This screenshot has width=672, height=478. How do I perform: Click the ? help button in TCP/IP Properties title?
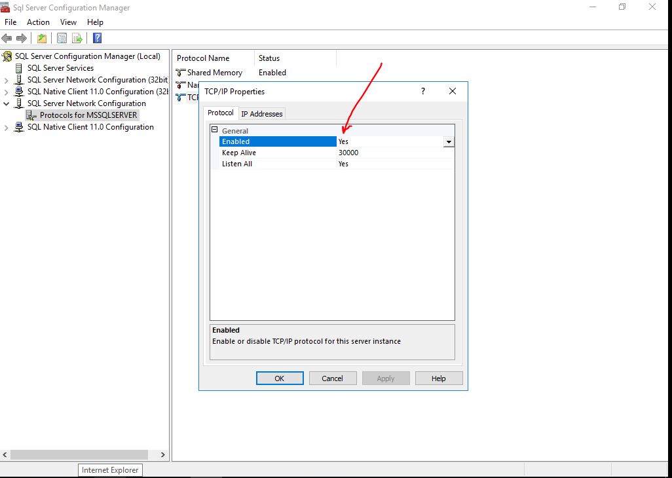[423, 91]
